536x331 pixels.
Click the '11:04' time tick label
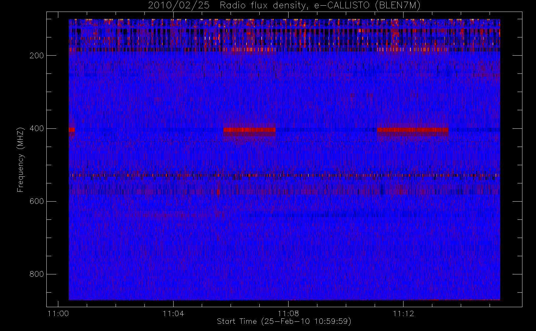point(173,313)
